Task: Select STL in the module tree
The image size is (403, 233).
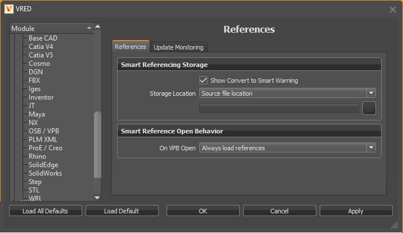Action: coord(34,190)
